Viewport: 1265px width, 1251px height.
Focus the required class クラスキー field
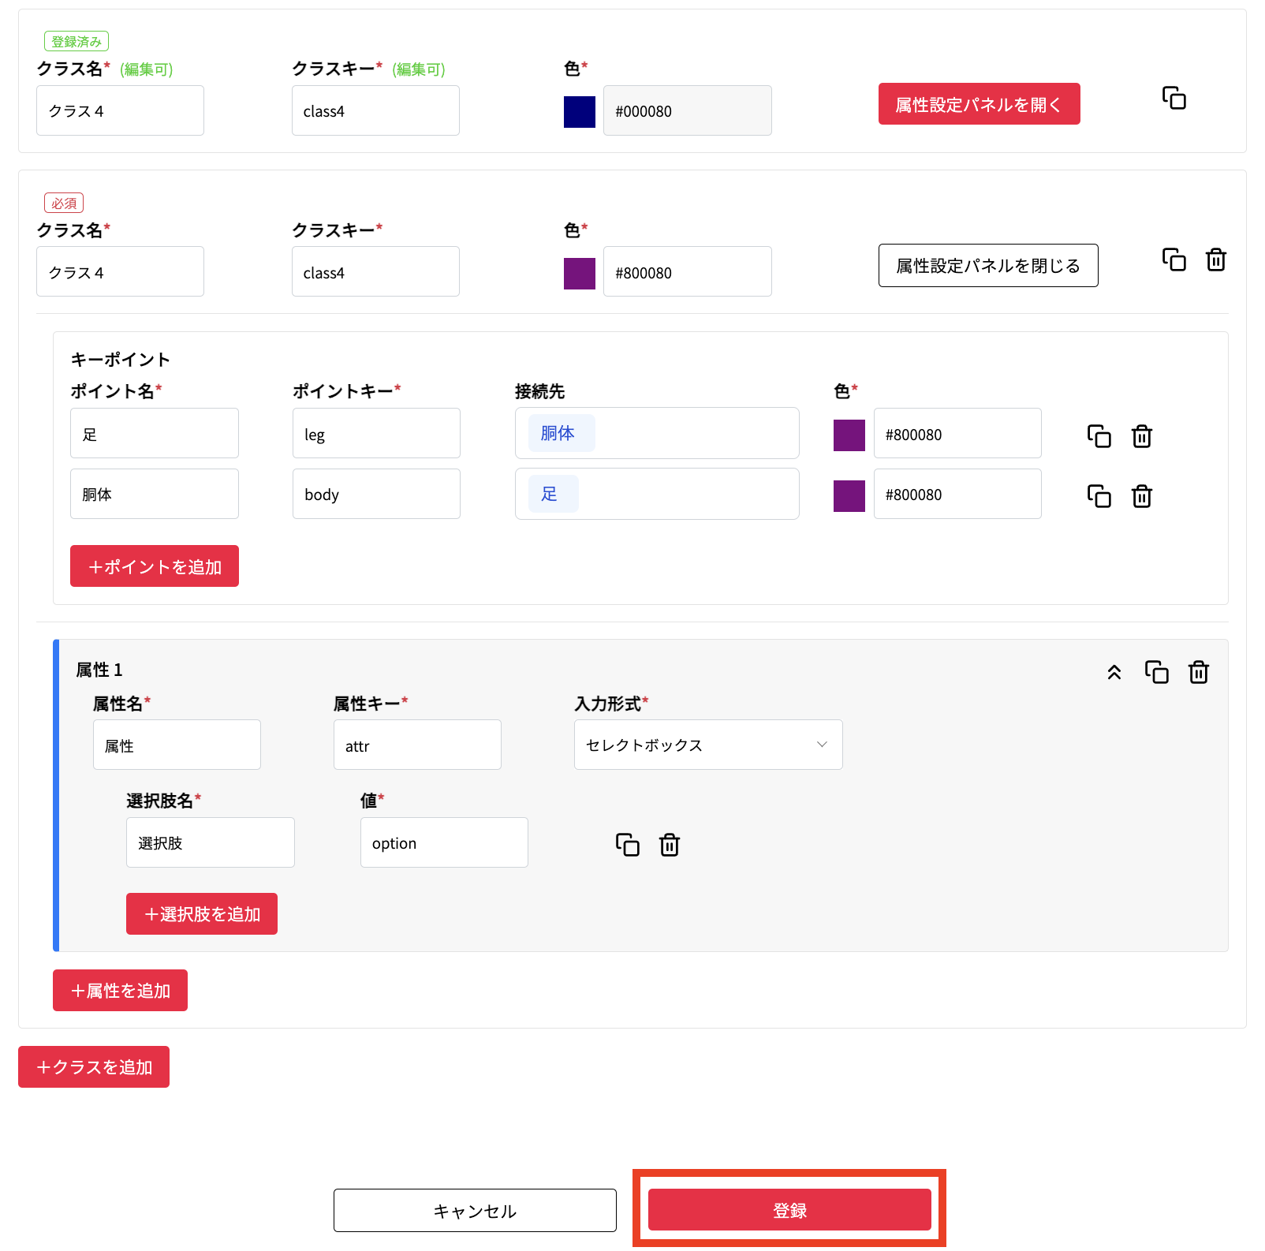click(x=375, y=271)
